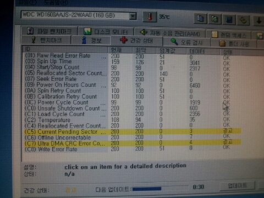Viewport: 264px width, 198px height.
Task: Open the options wrench toolbar icon
Action: point(243,20)
